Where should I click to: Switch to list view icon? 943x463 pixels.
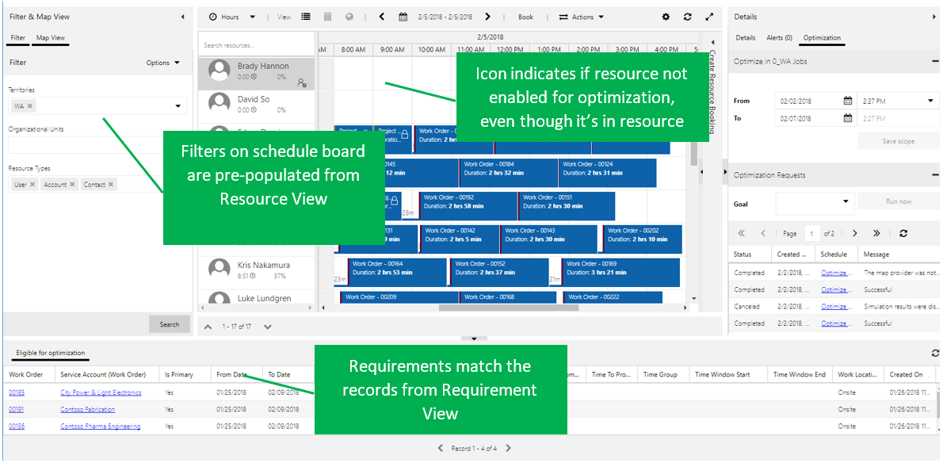tap(306, 17)
